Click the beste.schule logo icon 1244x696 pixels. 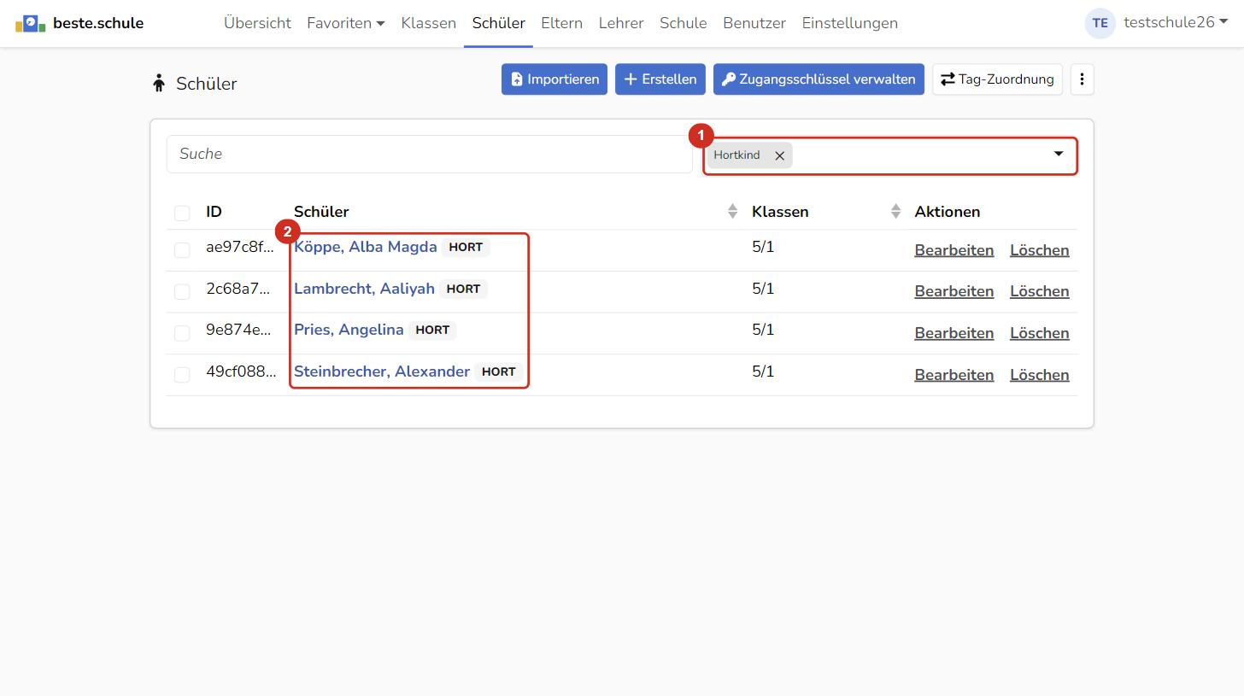pos(30,23)
